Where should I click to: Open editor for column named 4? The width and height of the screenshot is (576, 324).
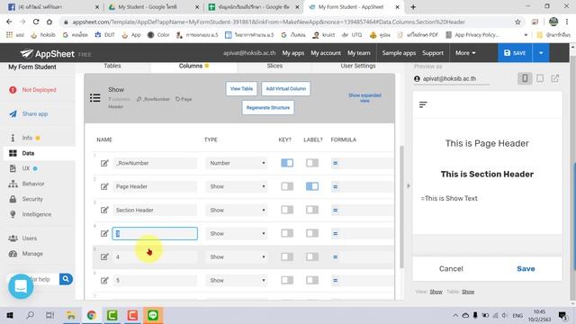[x=104, y=256]
